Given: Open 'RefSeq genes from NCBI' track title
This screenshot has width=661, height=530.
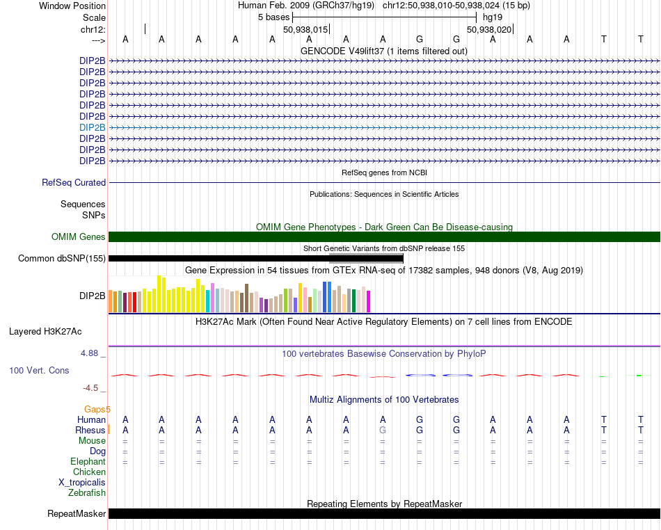Looking at the screenshot, I should [384, 172].
